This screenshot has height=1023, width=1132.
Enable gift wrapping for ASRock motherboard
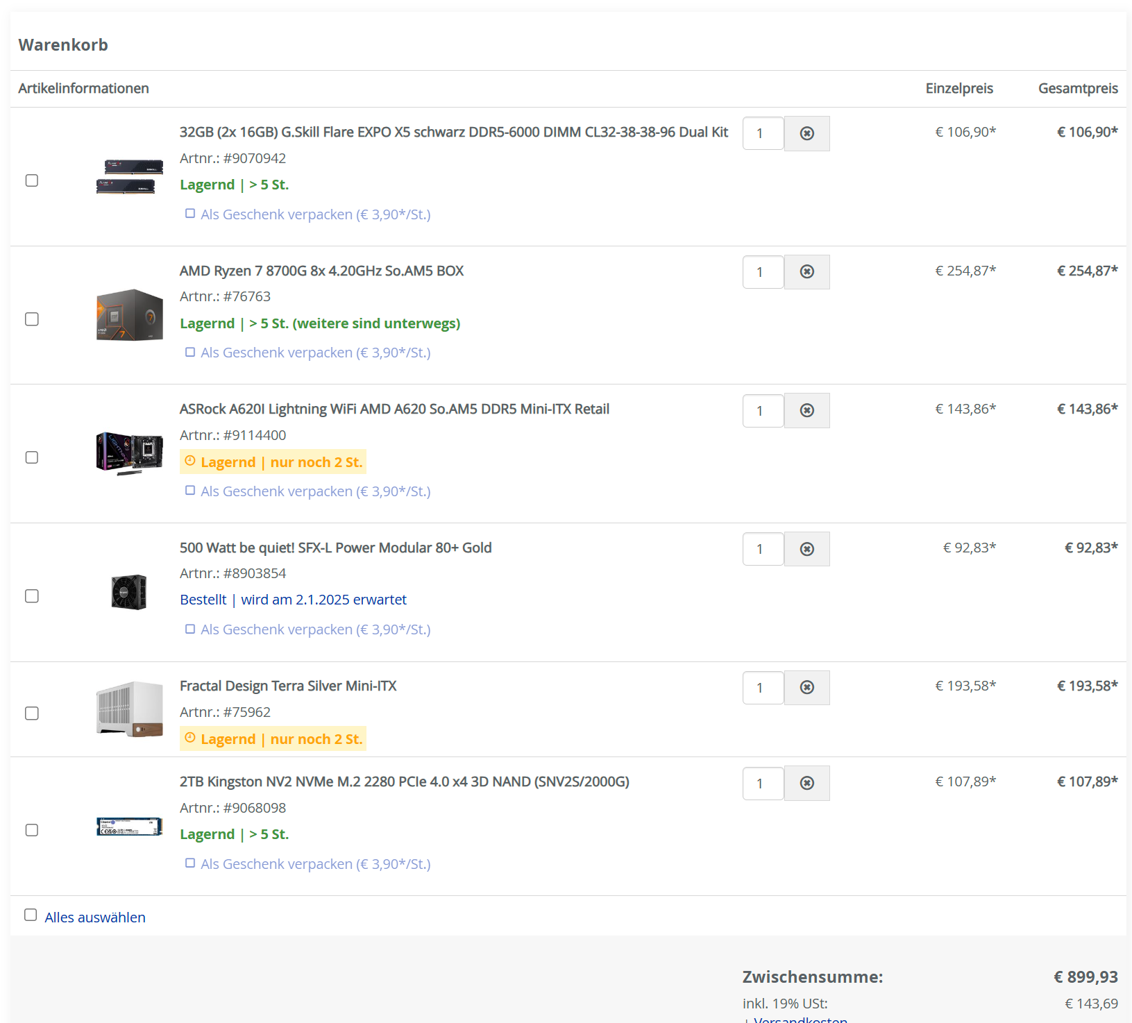190,491
